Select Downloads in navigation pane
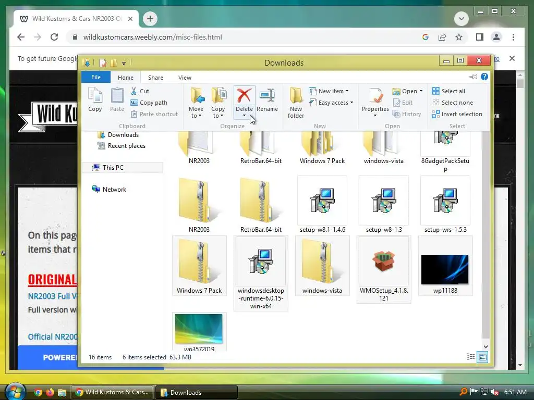This screenshot has width=534, height=400. point(118,135)
